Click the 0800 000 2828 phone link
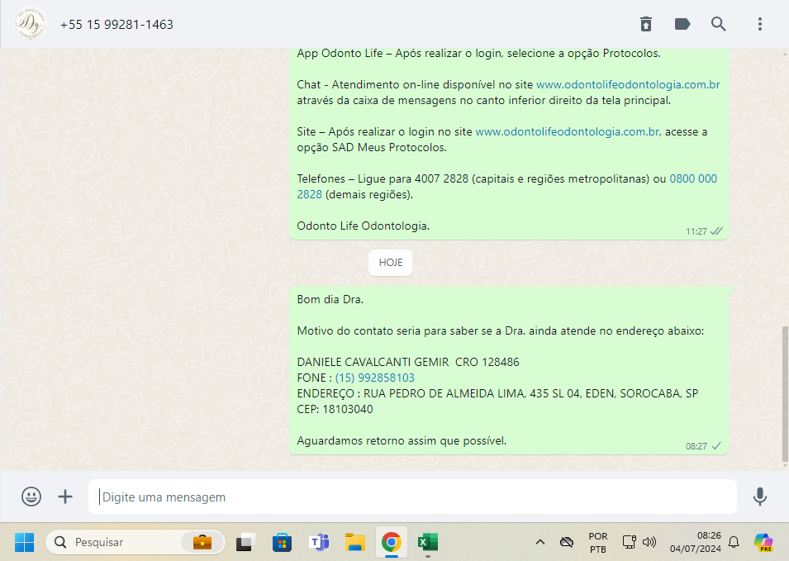This screenshot has width=789, height=561. click(x=693, y=178)
